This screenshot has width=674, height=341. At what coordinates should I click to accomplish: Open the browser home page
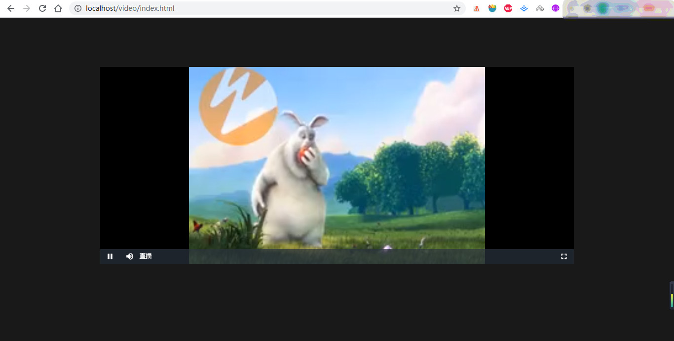[58, 8]
